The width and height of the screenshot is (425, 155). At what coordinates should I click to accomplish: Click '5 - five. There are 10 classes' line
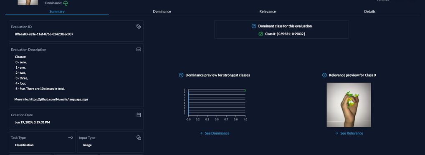click(40, 89)
